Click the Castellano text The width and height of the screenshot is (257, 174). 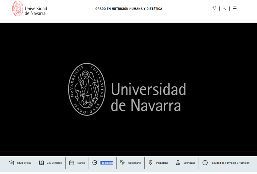point(135,163)
